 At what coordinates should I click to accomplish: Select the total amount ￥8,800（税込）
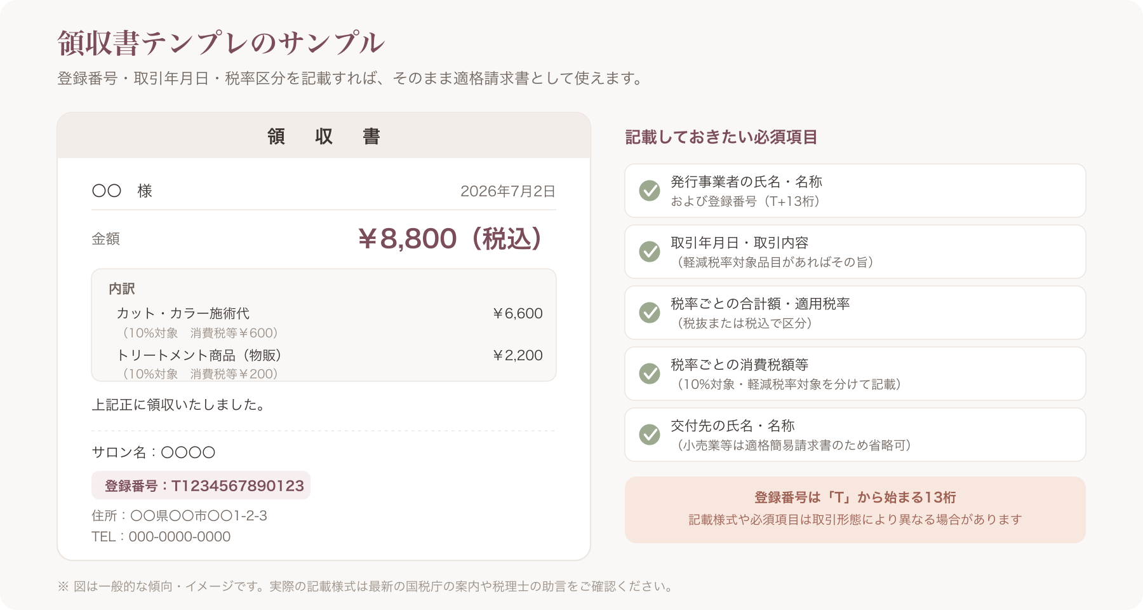pos(450,239)
